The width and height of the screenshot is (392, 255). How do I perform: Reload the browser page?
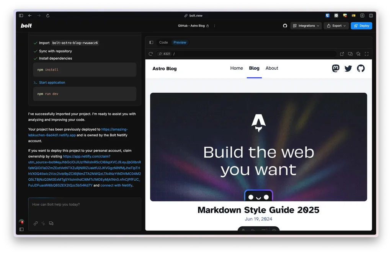[x=48, y=15]
